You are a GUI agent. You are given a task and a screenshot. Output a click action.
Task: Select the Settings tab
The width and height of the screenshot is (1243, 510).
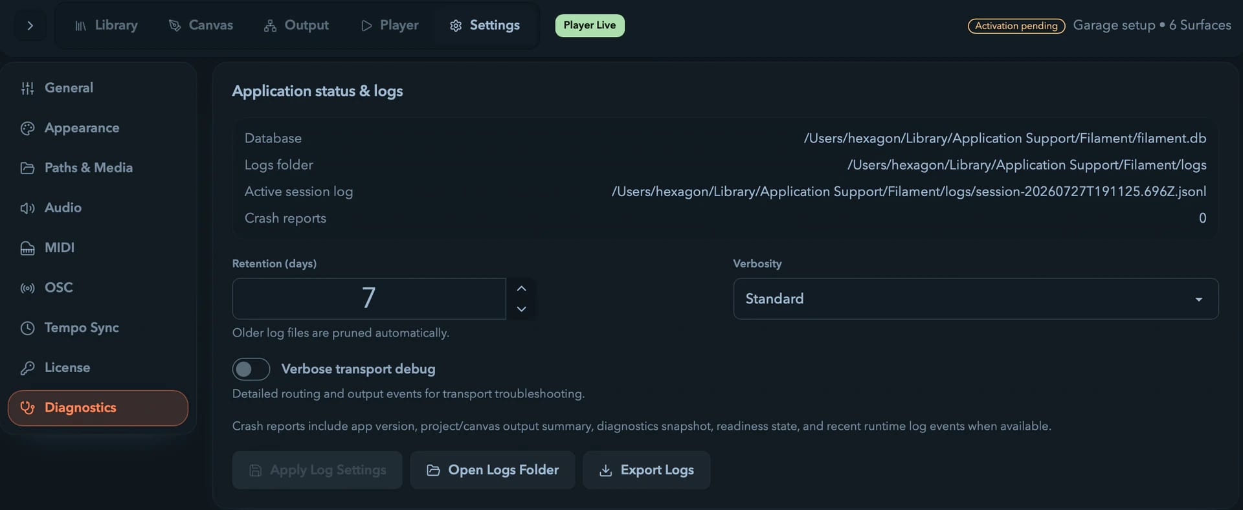(485, 25)
